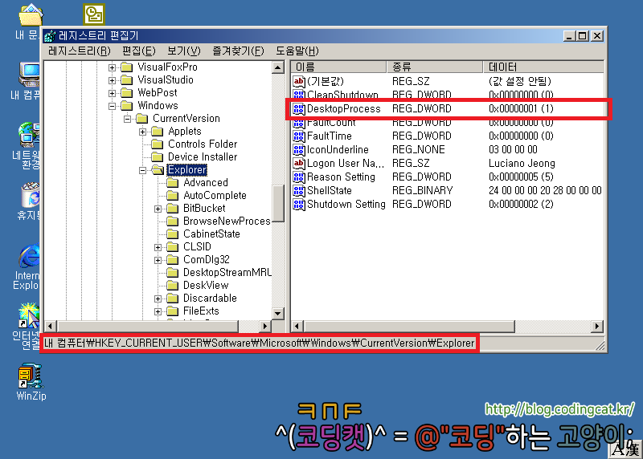Click the open Explorer folder icon
643x459 pixels.
158,170
